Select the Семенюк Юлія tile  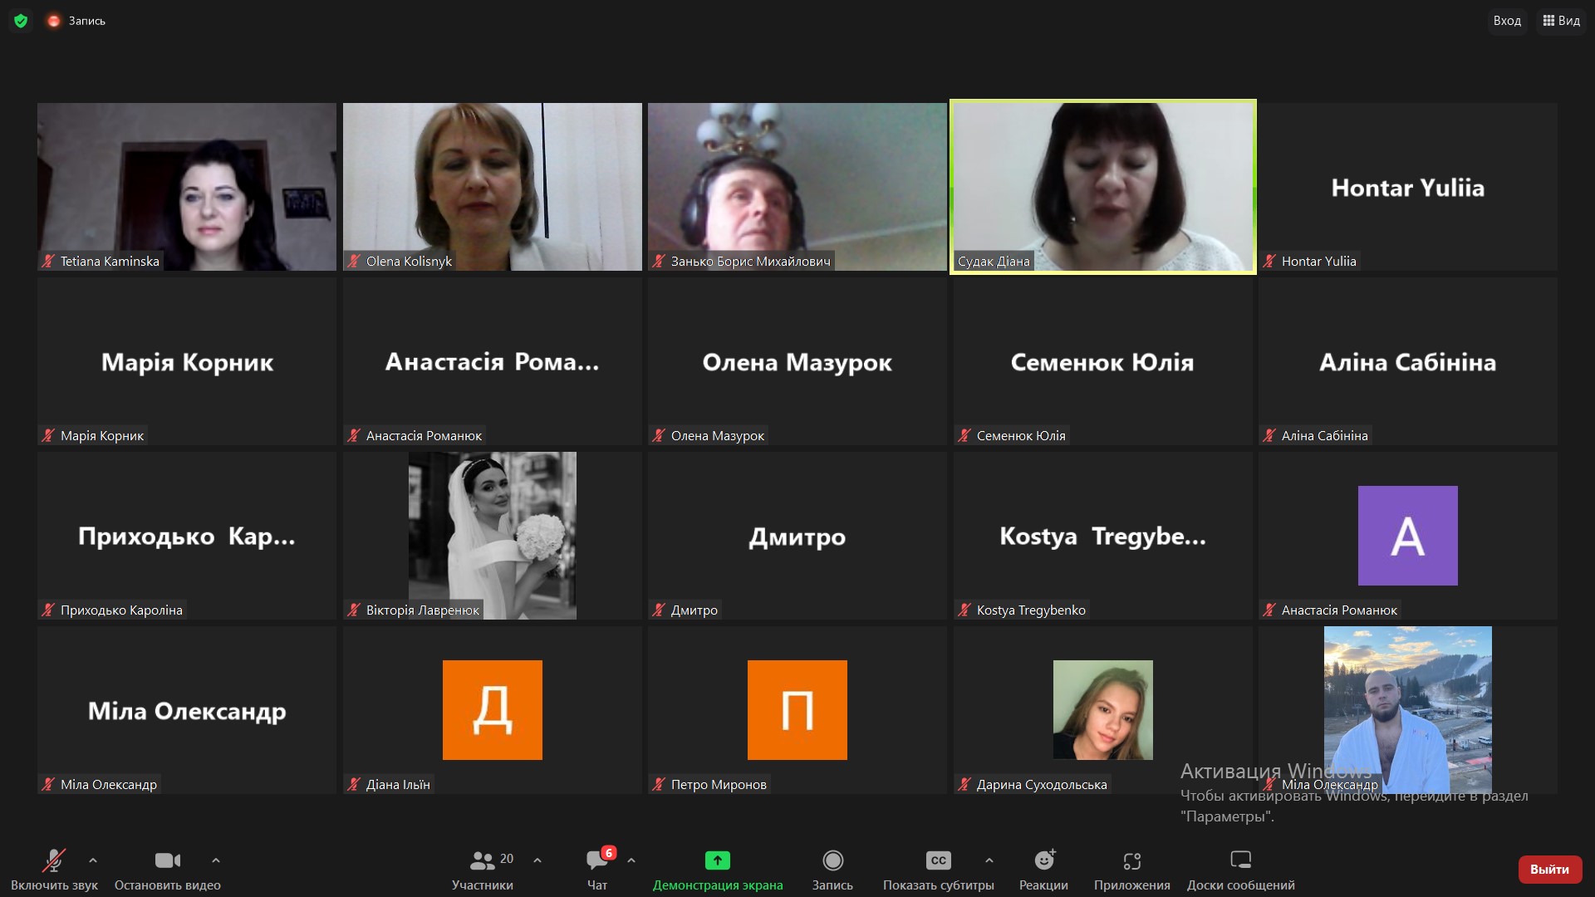pyautogui.click(x=1103, y=361)
